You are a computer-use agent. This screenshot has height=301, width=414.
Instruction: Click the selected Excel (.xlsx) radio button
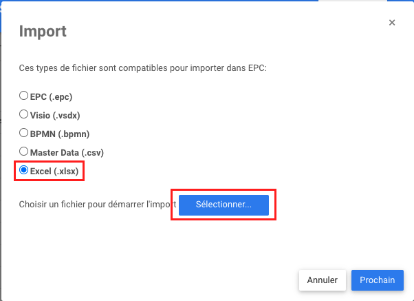24,170
